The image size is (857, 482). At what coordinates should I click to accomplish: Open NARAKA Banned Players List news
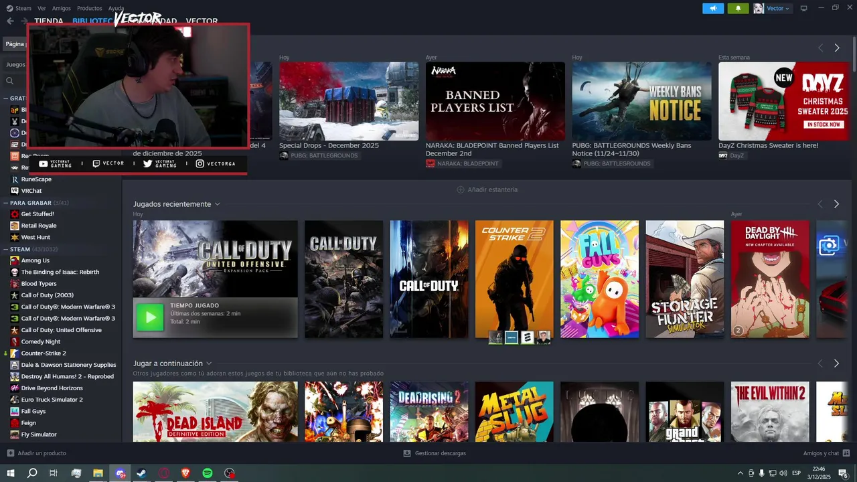(495, 101)
